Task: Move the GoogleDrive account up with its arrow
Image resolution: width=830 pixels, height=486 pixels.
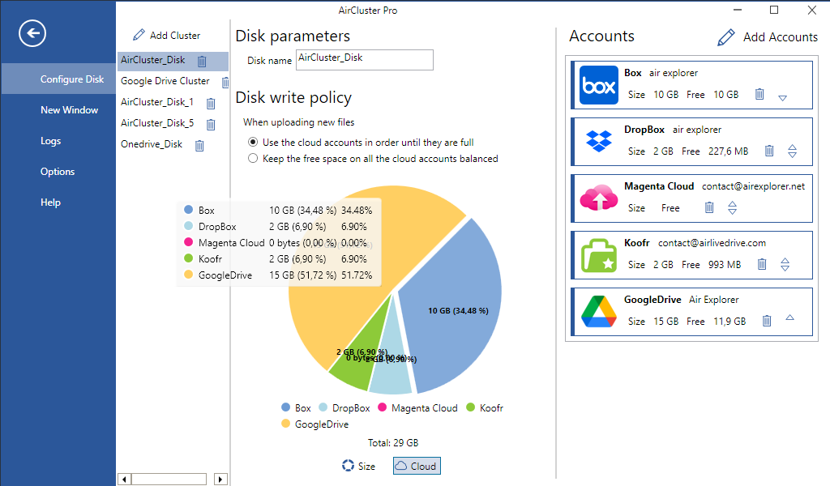Action: point(789,318)
